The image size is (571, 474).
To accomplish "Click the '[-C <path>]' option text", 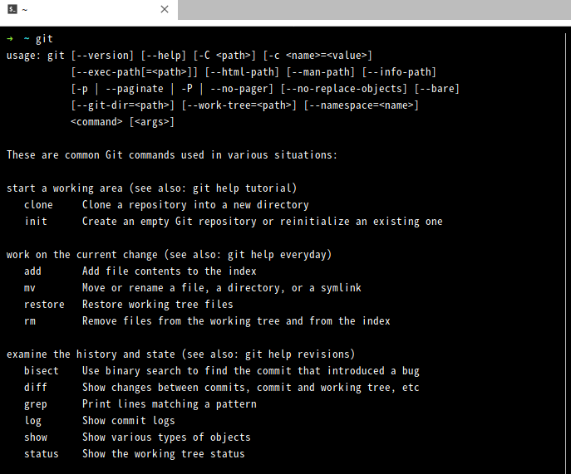I will (x=224, y=56).
